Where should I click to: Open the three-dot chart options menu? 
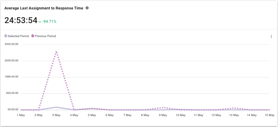[x=271, y=36]
